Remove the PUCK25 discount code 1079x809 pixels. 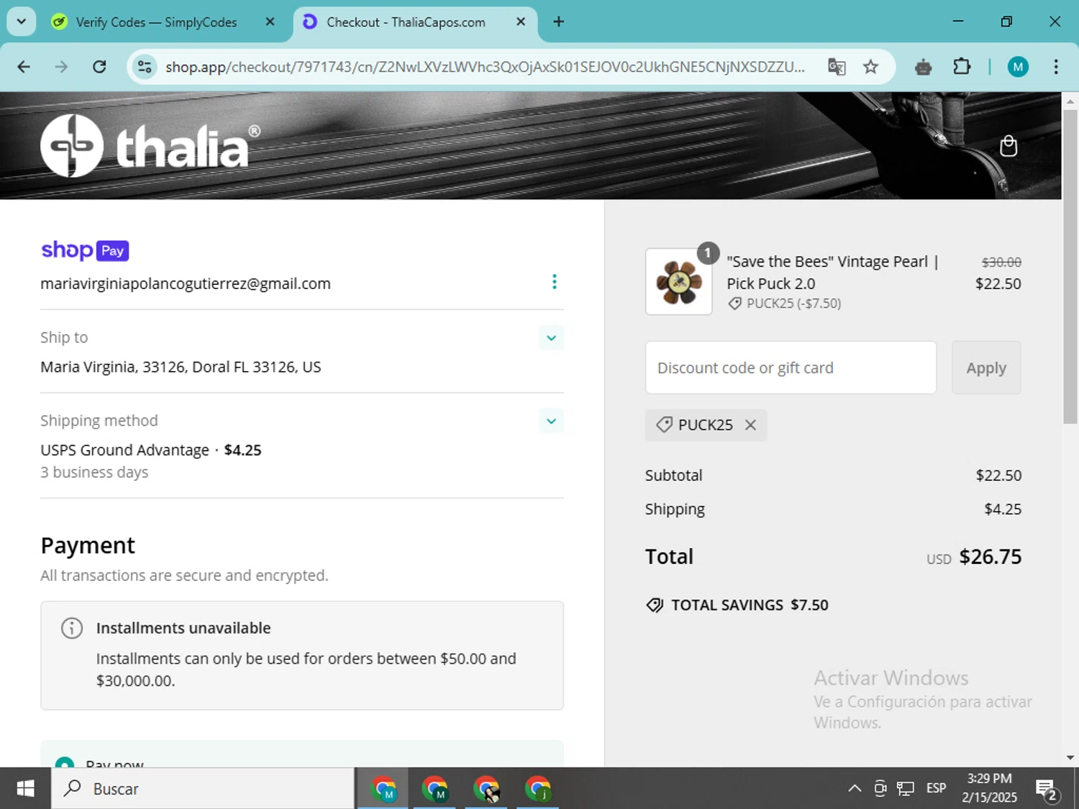[750, 425]
